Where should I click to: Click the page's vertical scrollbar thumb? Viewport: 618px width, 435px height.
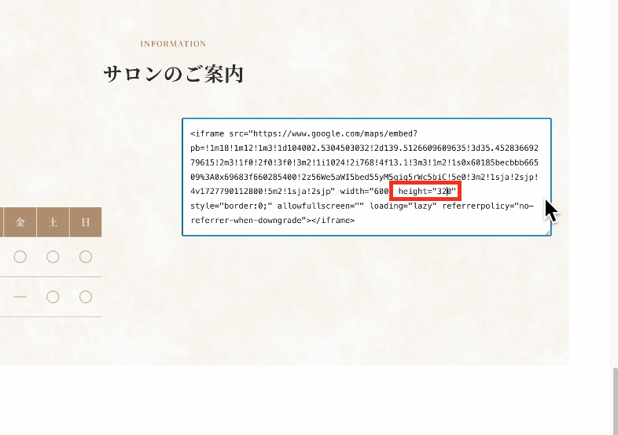614,399
